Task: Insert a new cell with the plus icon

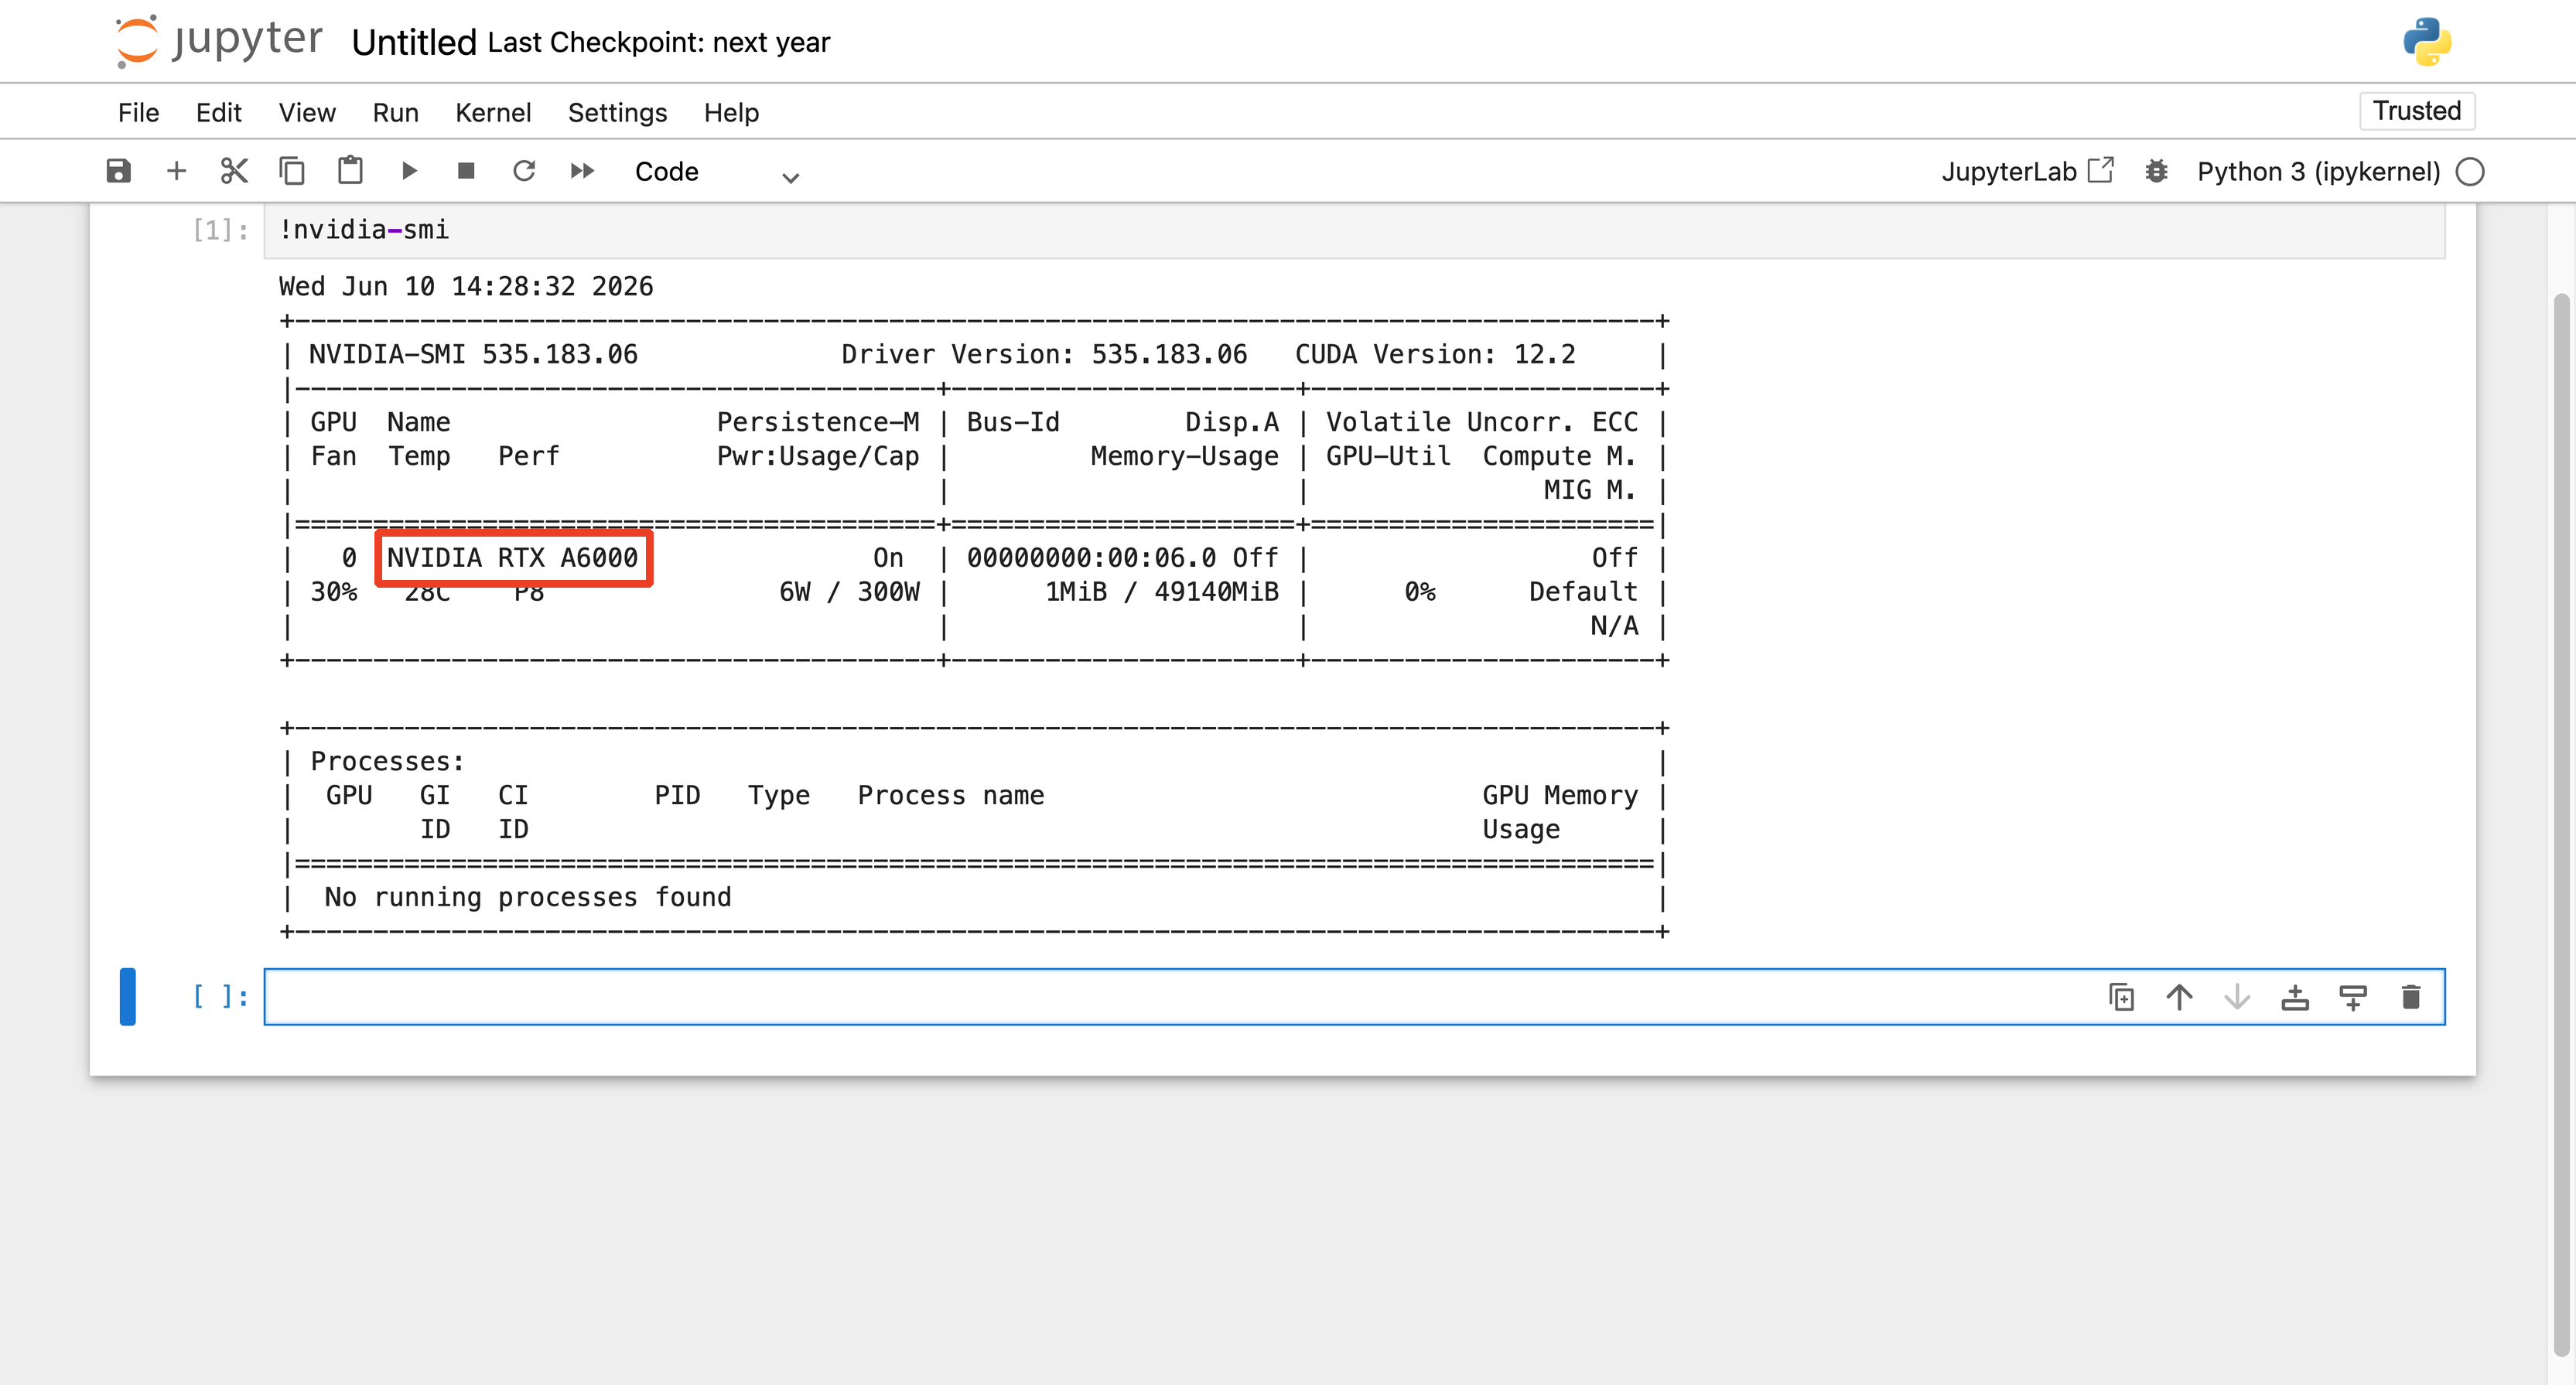Action: 176,171
